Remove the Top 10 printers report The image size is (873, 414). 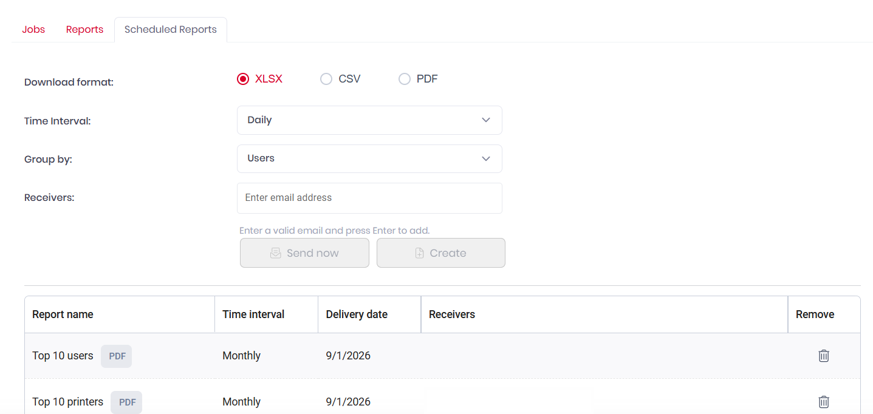click(823, 402)
